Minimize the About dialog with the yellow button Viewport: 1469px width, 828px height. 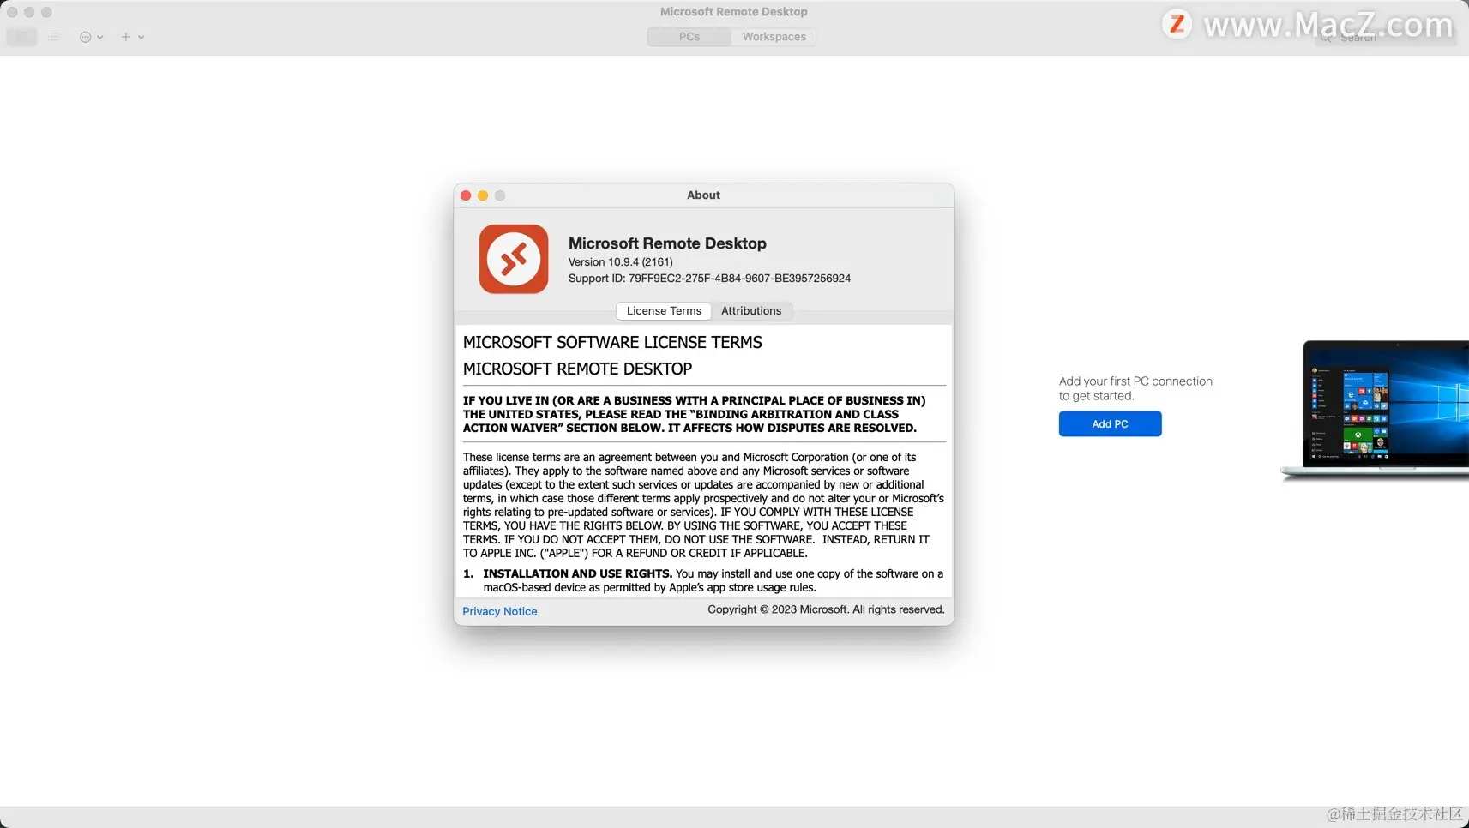coord(483,195)
